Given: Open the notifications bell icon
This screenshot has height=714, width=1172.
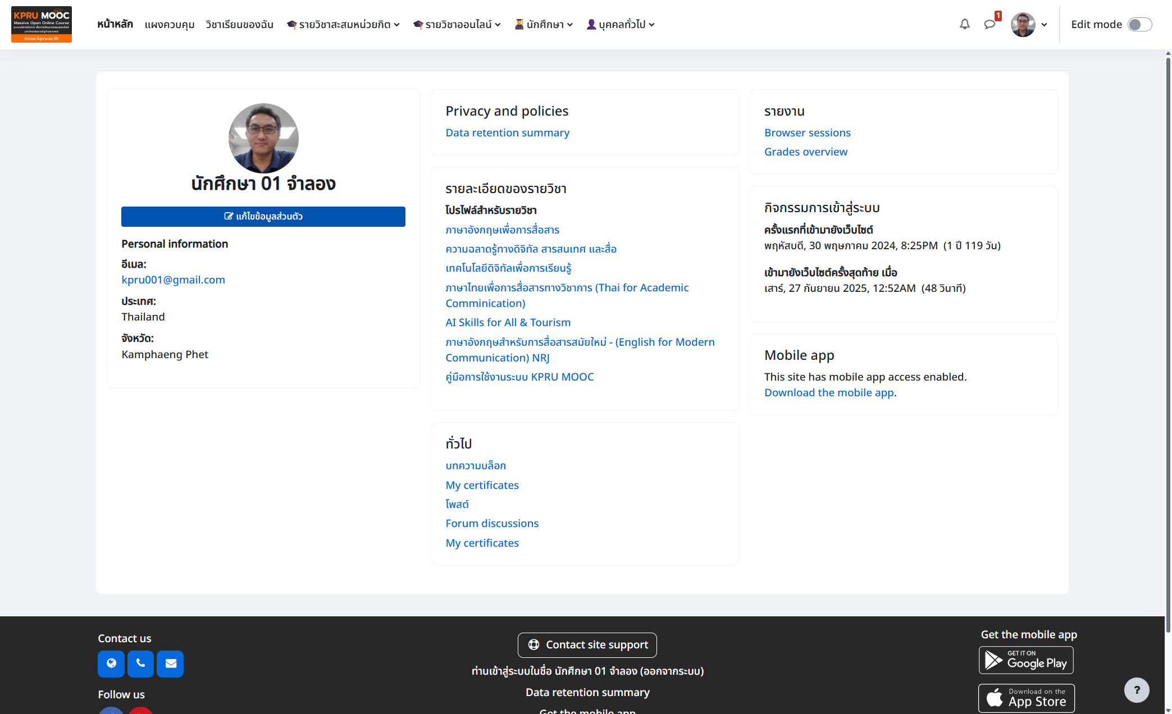Looking at the screenshot, I should (964, 24).
